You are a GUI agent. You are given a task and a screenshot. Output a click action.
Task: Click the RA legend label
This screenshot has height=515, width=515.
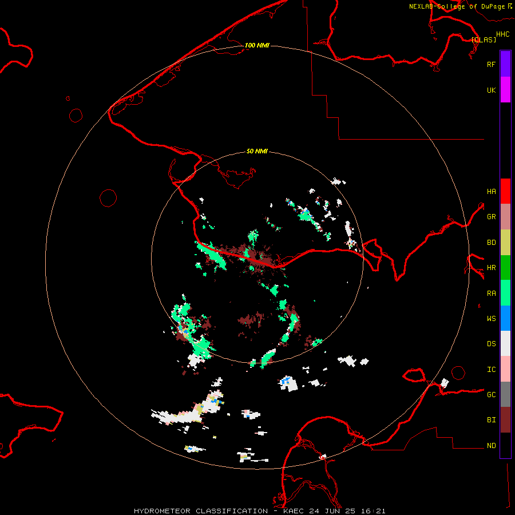[x=491, y=293]
